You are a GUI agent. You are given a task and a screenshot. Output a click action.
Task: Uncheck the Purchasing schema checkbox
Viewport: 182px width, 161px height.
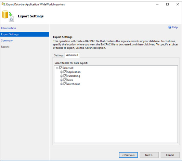coord(65,76)
